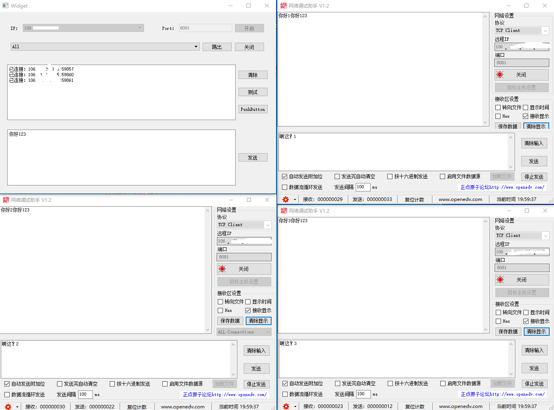Click the ATK INET title icon of 你好3 window
The width and height of the screenshot is (554, 410).
tap(284, 211)
